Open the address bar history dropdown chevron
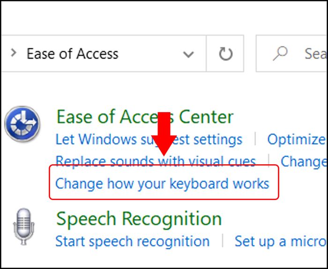This screenshot has height=269, width=328. (188, 54)
